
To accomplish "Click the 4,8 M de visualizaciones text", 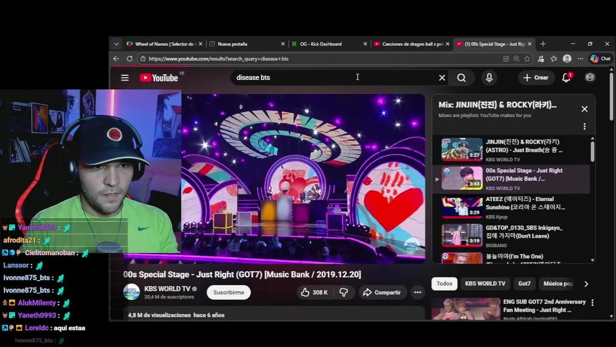I will click(160, 315).
